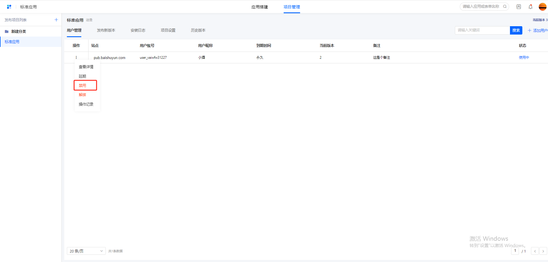This screenshot has height=262, width=548.
Task: Choose 禁用 from the context menu
Action: click(x=82, y=86)
